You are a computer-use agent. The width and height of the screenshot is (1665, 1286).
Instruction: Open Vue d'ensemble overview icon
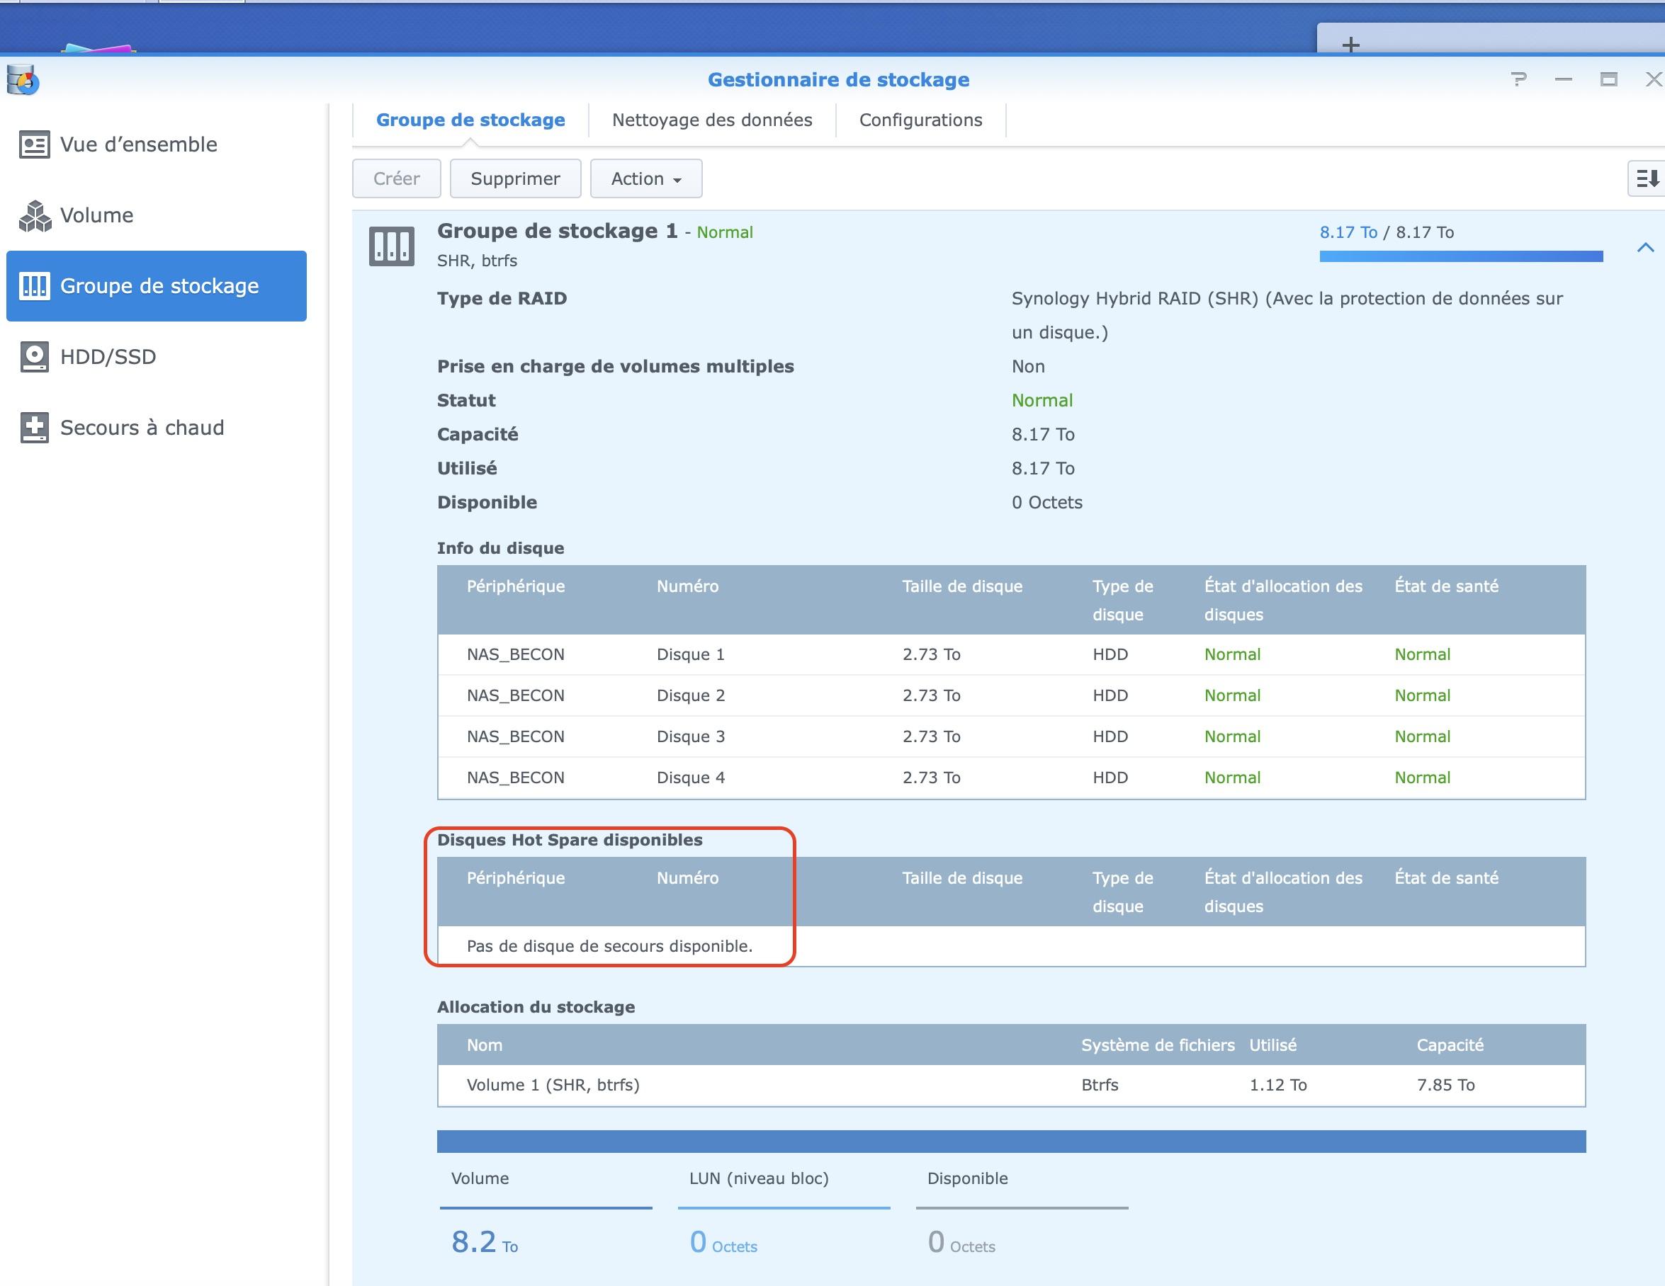tap(34, 144)
